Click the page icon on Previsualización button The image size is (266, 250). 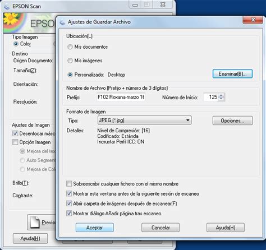(35, 222)
